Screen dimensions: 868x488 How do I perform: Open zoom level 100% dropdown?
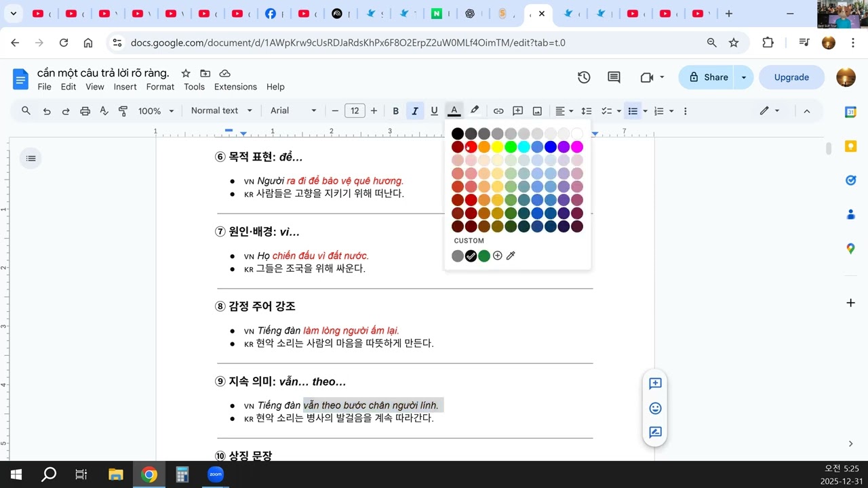pos(156,111)
